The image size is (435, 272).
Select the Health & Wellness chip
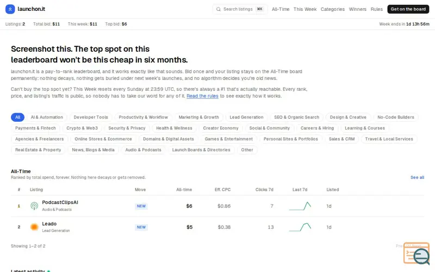[x=174, y=128]
